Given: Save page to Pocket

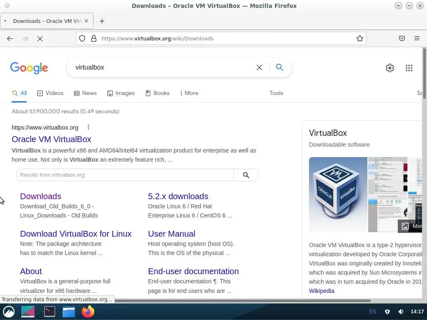Looking at the screenshot, I should point(402,38).
